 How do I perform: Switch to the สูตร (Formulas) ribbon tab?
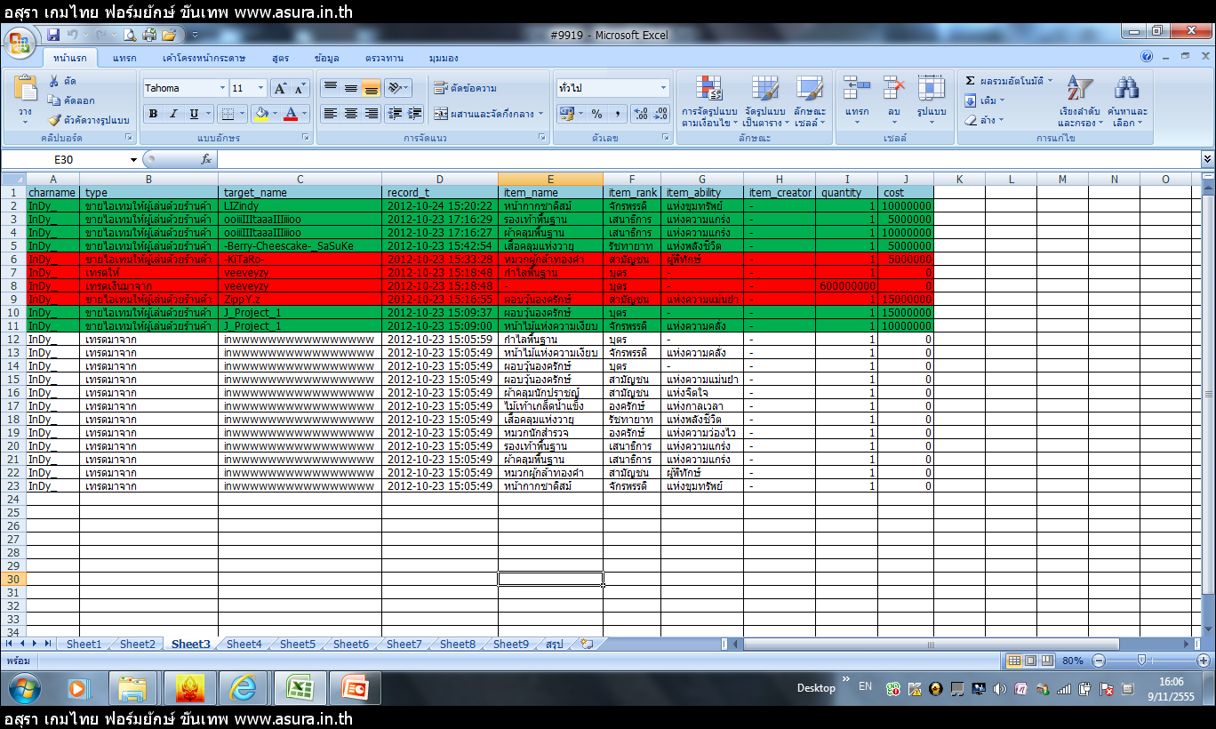pos(281,58)
